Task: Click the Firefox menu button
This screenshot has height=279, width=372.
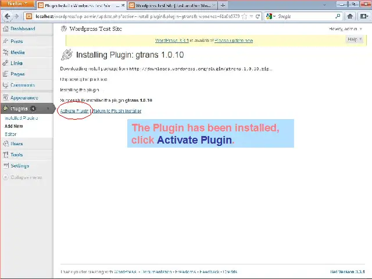Action: (x=17, y=3)
